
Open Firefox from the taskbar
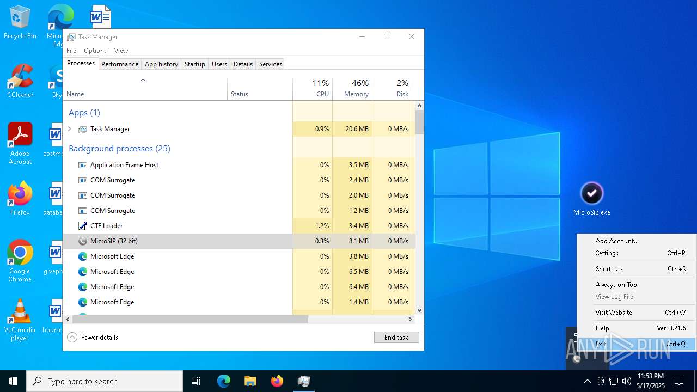pos(277,381)
